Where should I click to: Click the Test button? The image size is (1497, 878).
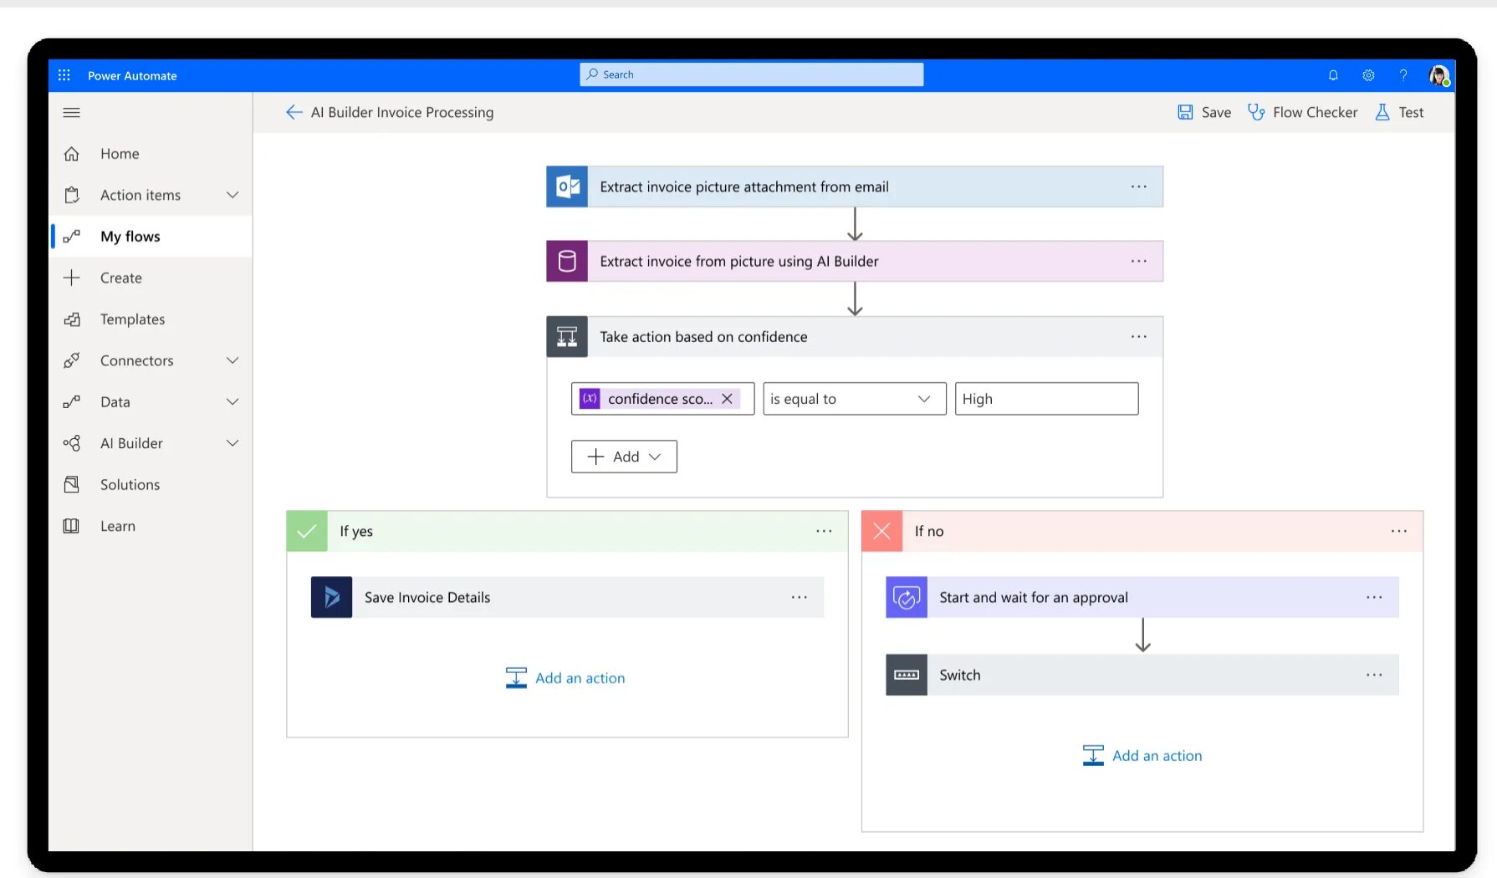coord(1399,112)
